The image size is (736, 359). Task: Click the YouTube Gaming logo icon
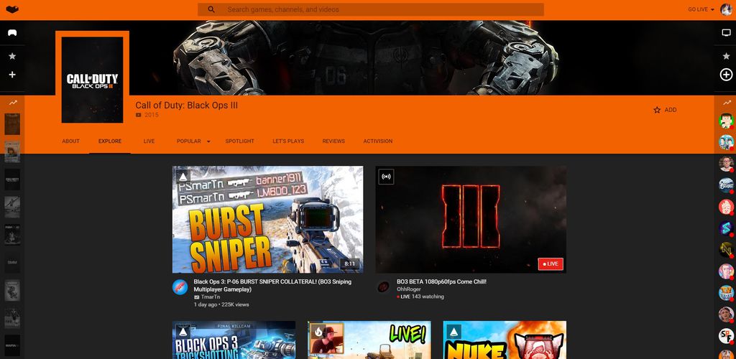coord(12,9)
